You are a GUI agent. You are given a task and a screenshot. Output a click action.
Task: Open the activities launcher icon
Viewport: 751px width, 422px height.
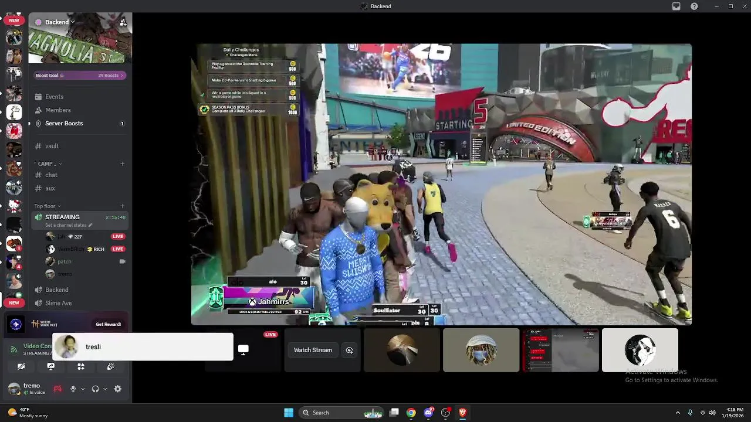click(81, 366)
